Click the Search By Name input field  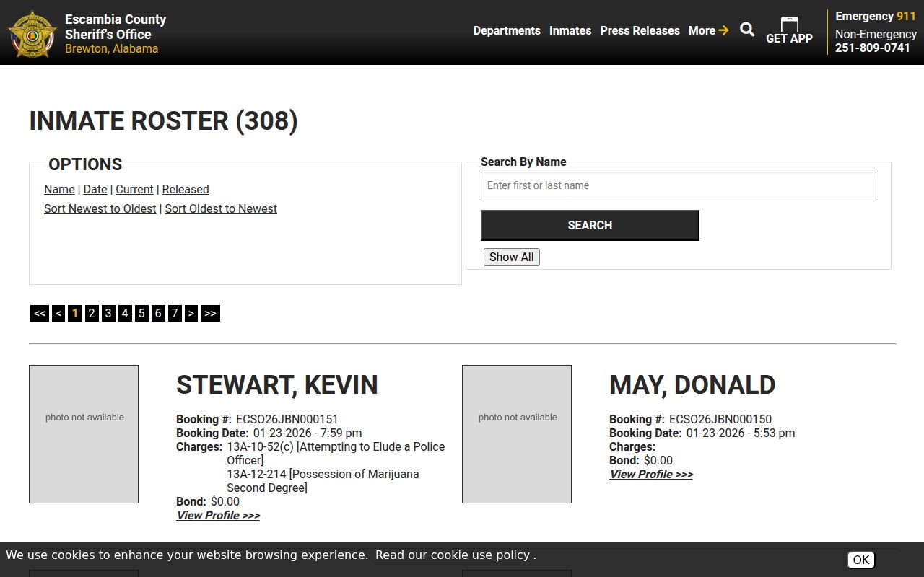pyautogui.click(x=678, y=185)
